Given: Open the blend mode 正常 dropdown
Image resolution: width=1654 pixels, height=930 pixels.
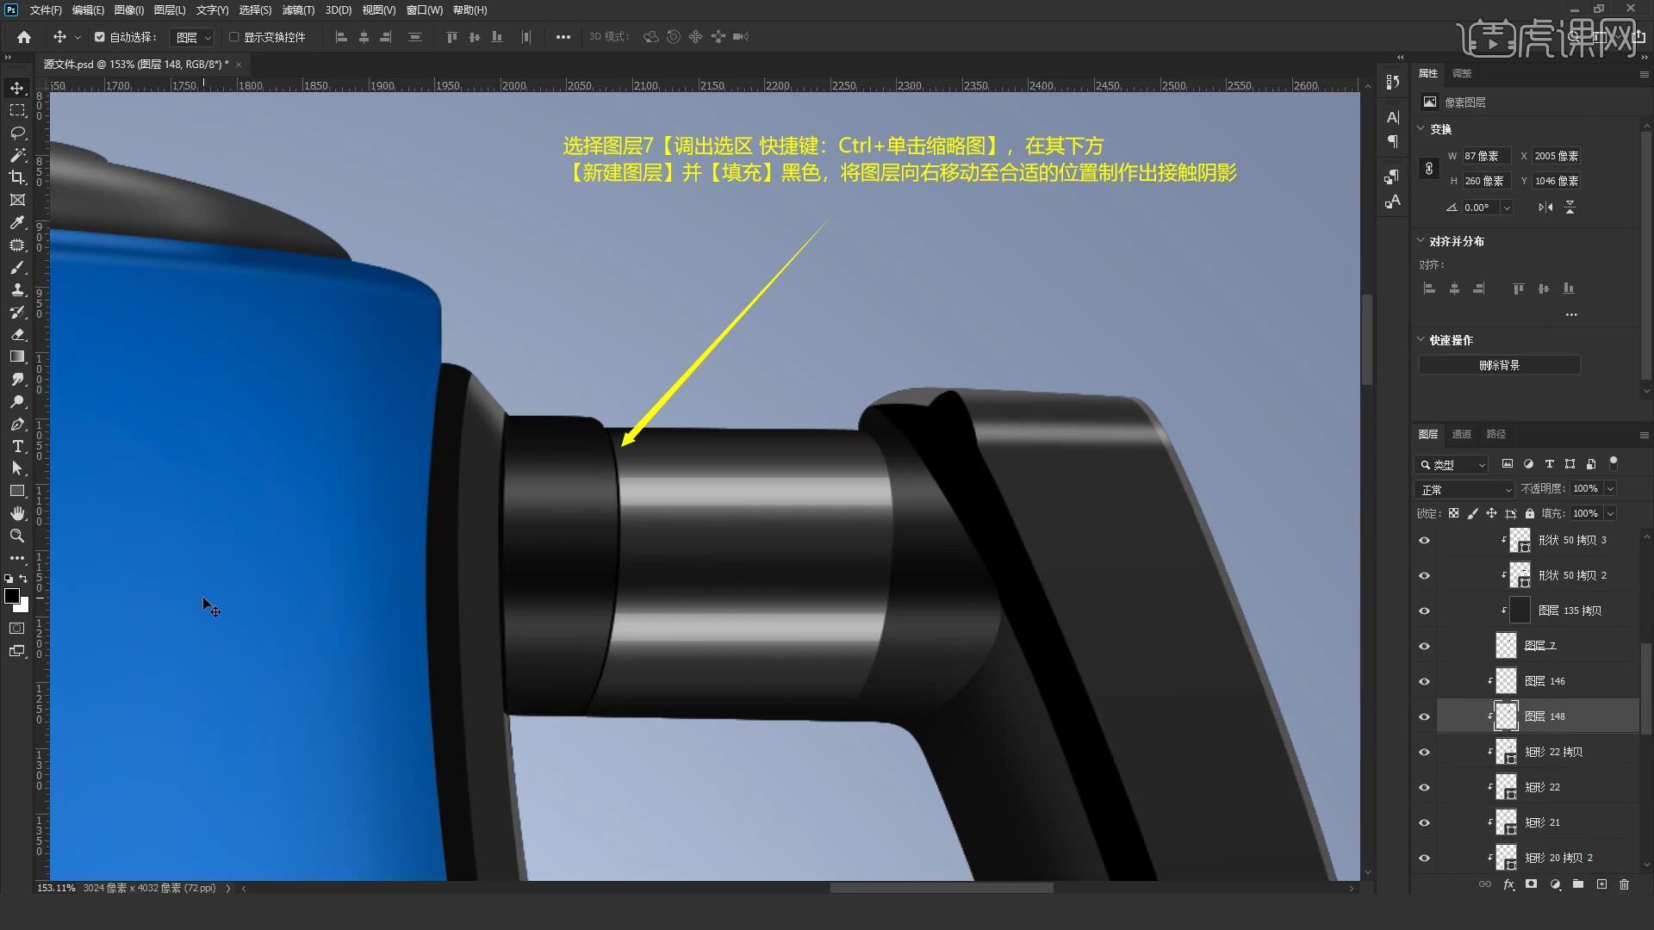Looking at the screenshot, I should tap(1464, 489).
